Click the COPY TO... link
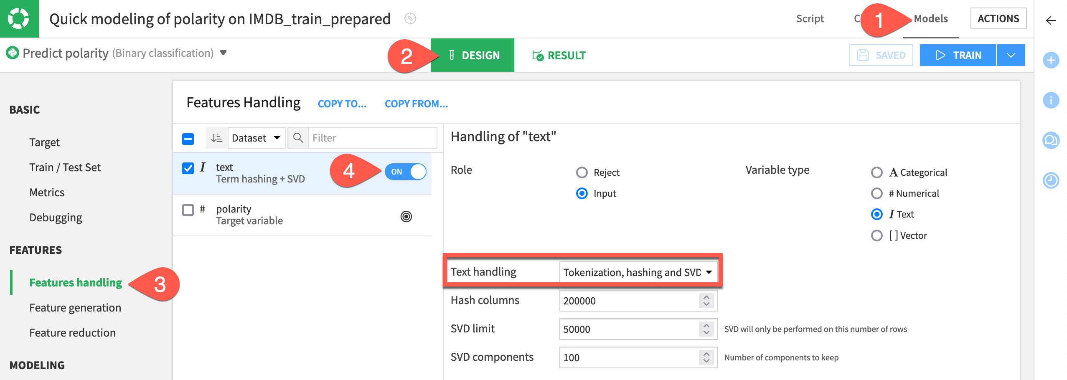 (342, 104)
